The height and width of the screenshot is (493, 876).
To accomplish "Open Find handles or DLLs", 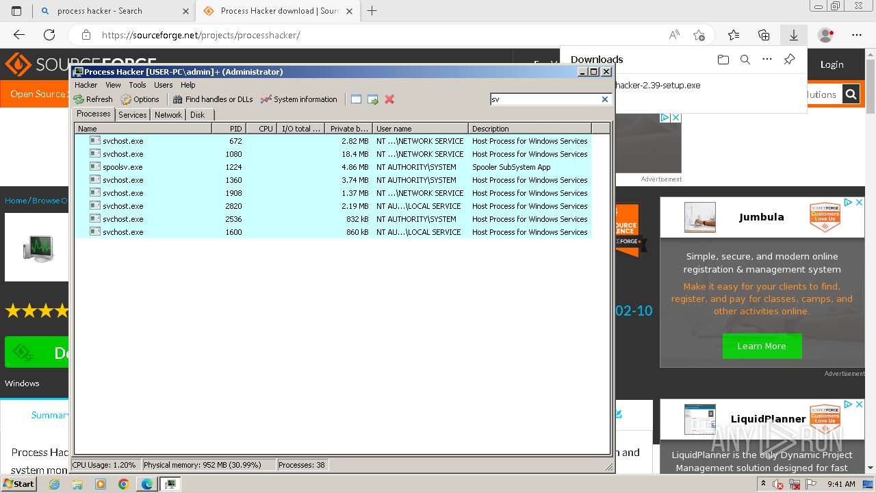I will tap(213, 99).
